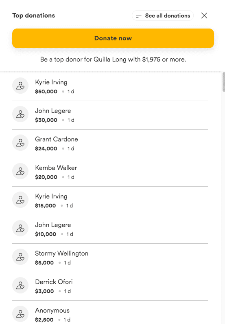Click avatar icon for Kyrie Irving $15,000

(20, 200)
